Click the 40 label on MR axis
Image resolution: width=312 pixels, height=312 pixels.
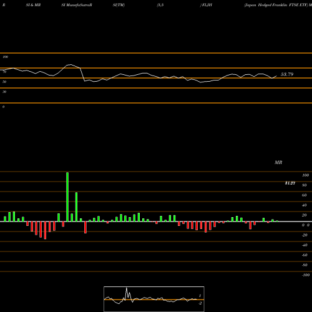(305, 205)
